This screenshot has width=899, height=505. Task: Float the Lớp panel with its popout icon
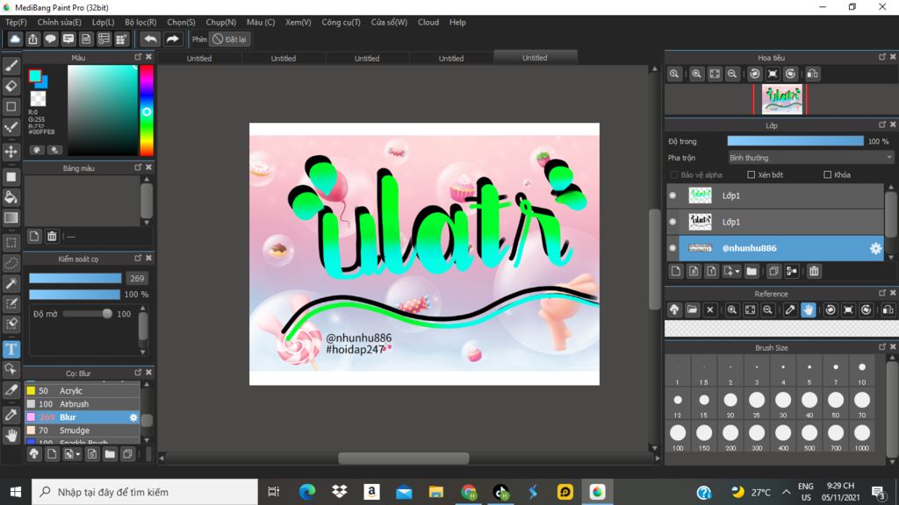tap(881, 124)
